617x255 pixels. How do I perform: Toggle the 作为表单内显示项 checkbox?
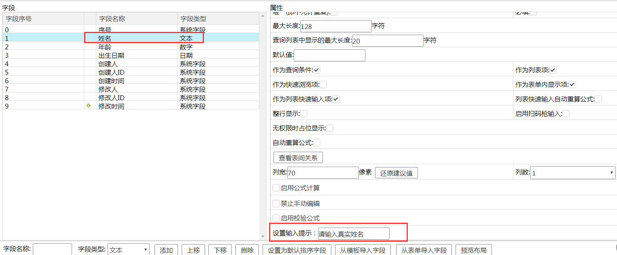point(572,85)
